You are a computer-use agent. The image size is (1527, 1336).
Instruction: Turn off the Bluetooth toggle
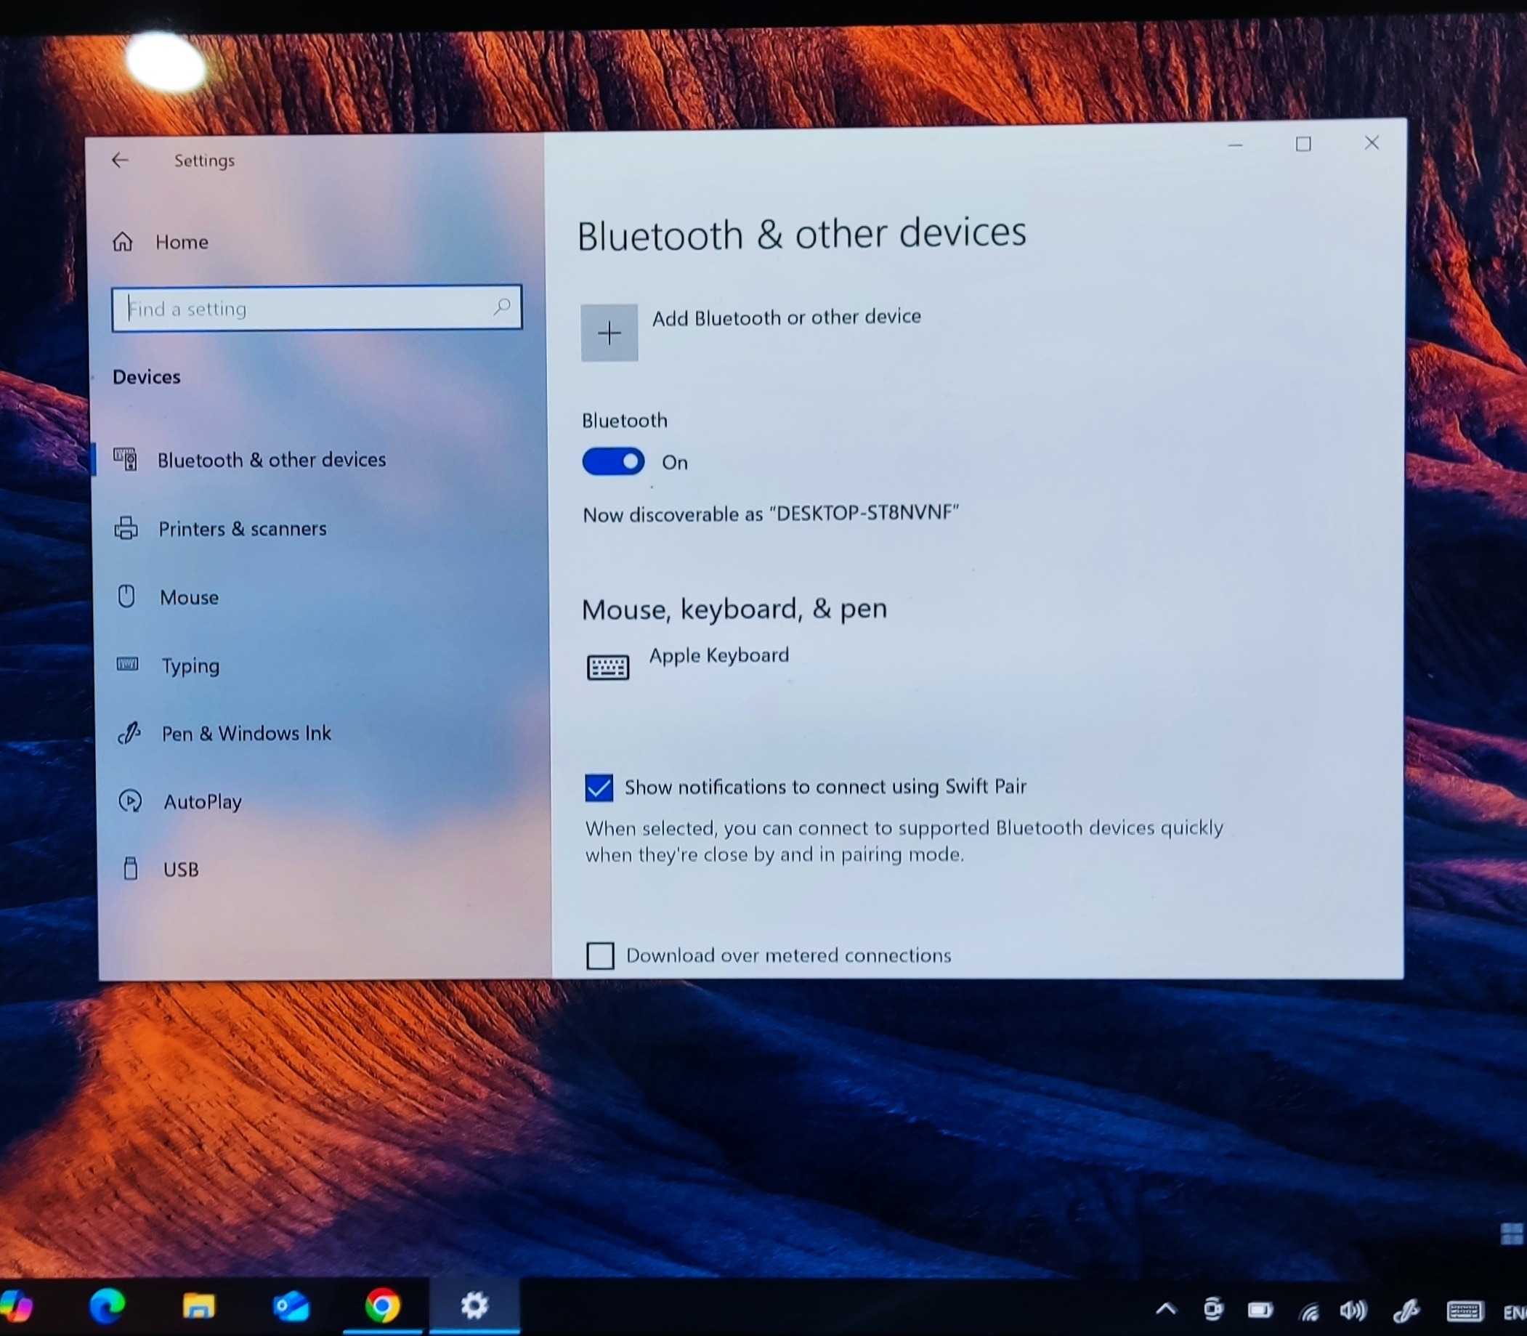point(614,461)
